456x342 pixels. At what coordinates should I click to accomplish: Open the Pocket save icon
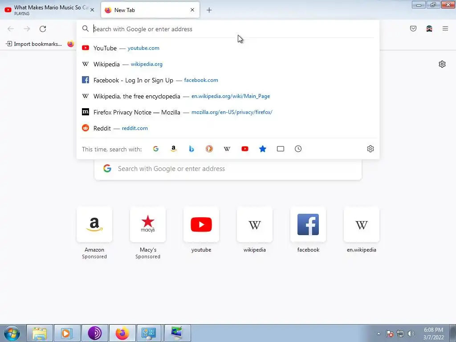click(413, 28)
